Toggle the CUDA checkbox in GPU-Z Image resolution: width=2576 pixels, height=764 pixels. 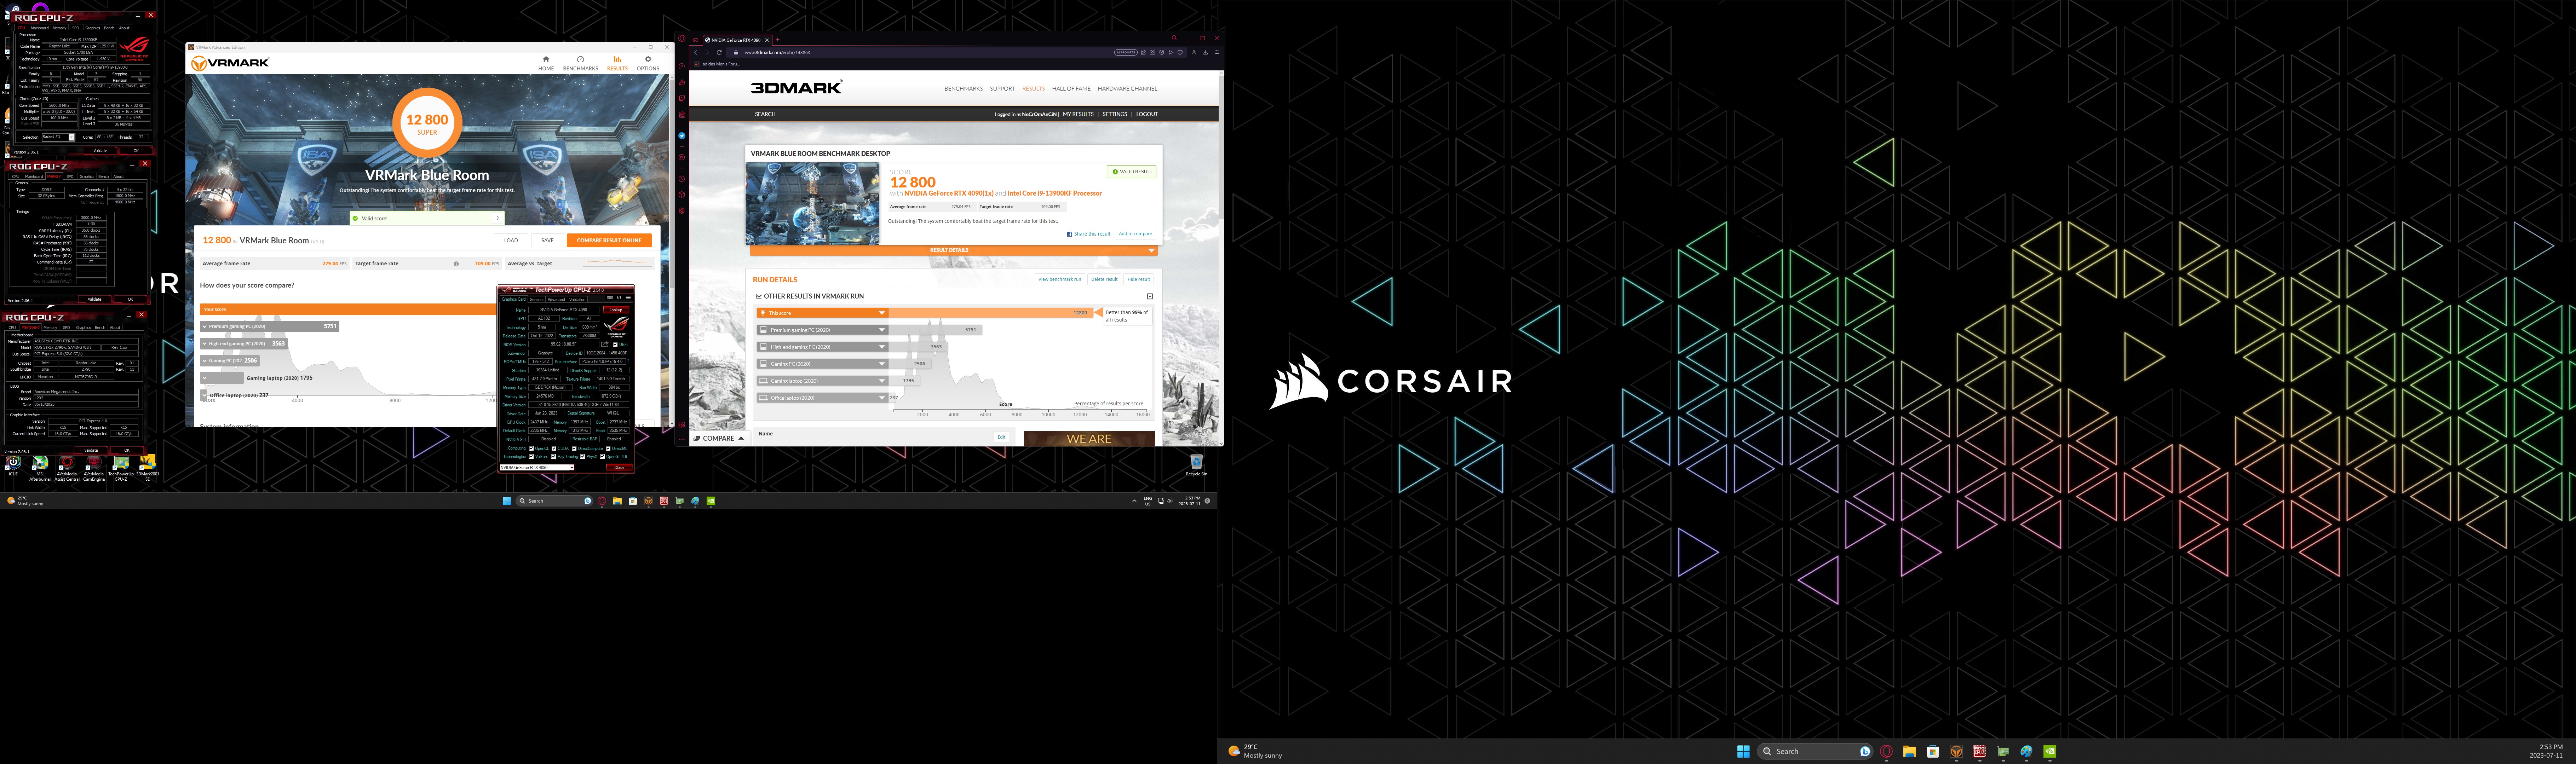(554, 449)
